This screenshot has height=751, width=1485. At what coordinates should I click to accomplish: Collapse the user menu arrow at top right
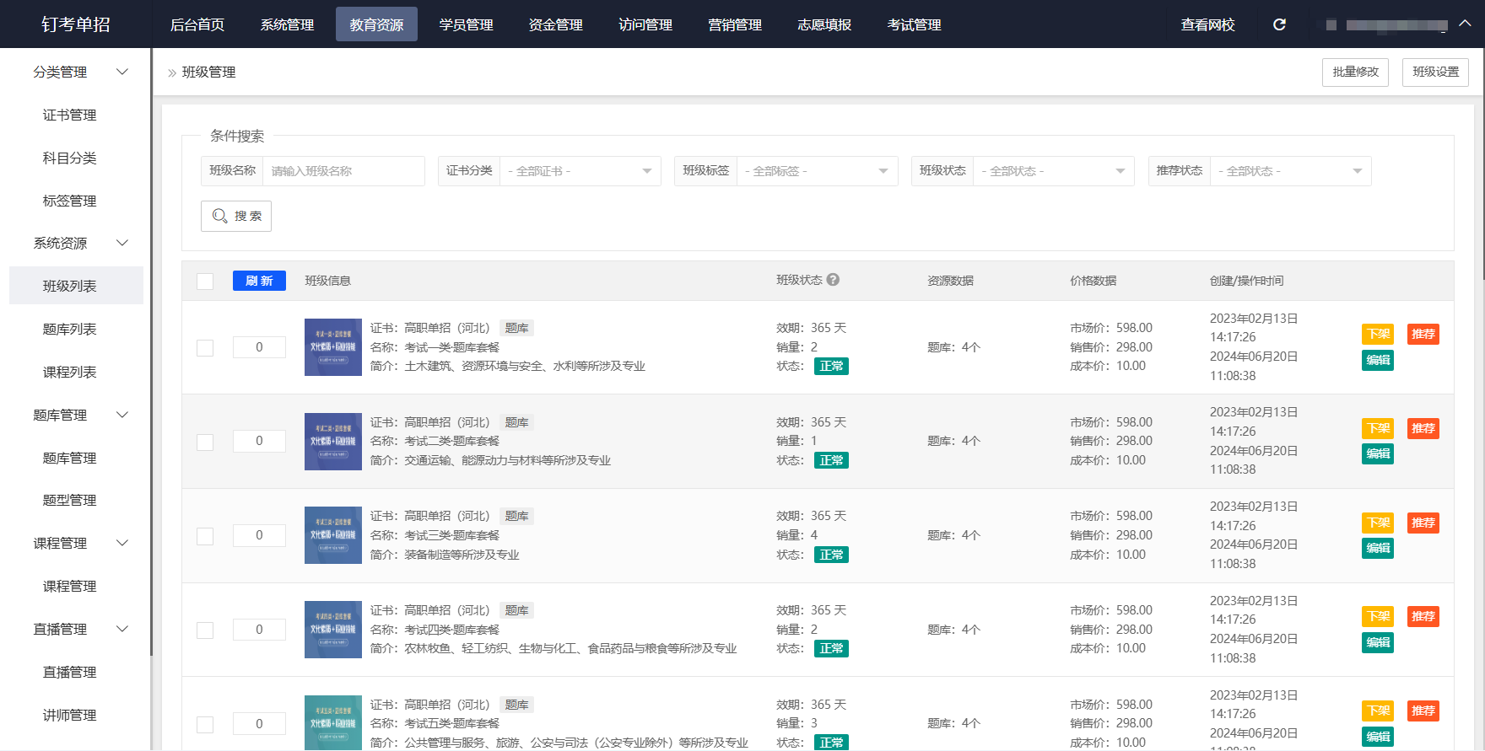[x=1466, y=24]
